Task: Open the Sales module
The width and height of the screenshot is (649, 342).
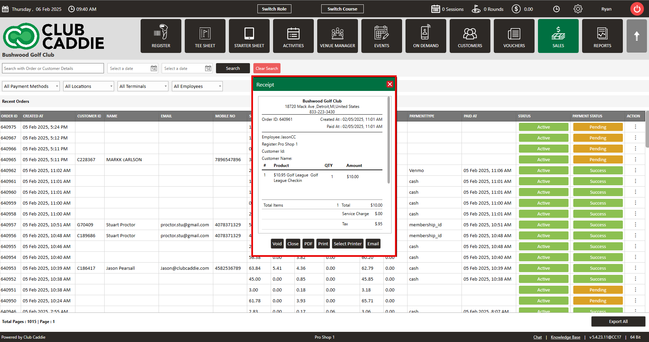Action: (x=558, y=36)
